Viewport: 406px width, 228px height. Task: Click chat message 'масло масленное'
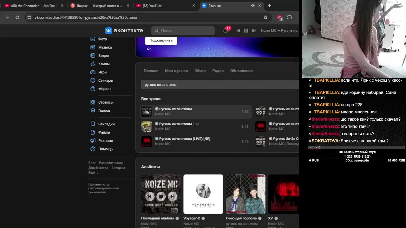point(359,112)
